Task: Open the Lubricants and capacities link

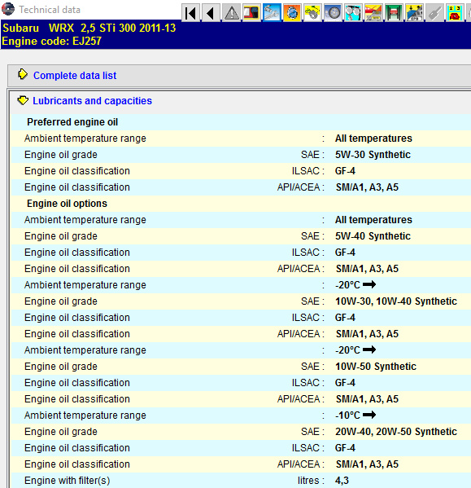Action: pyautogui.click(x=92, y=101)
